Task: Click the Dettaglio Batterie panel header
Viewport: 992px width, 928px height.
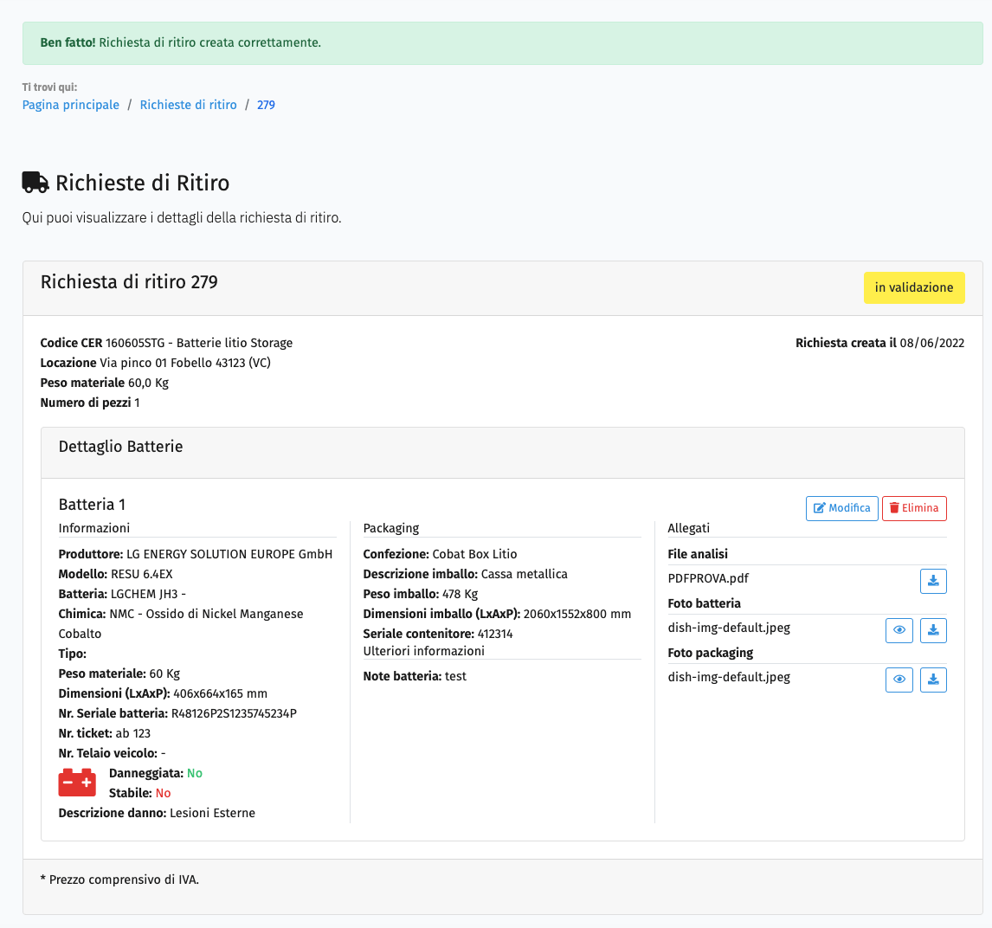Action: (120, 447)
